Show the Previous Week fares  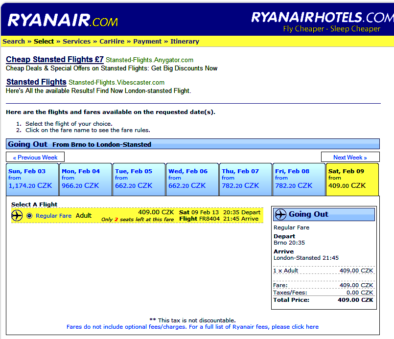(35, 157)
